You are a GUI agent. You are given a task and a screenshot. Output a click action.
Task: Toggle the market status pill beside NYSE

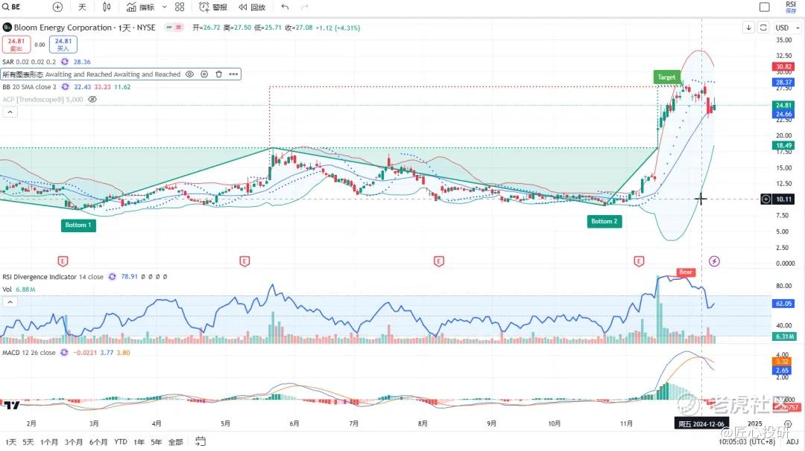tap(174, 27)
